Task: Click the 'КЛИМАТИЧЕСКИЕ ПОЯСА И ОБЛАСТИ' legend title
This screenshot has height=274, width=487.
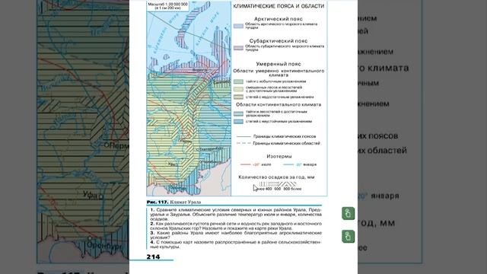Action: pyautogui.click(x=279, y=6)
